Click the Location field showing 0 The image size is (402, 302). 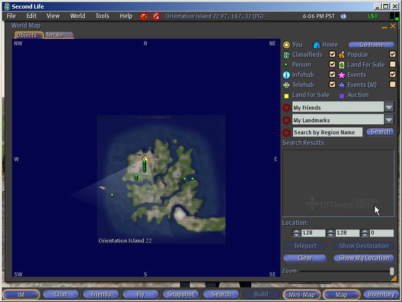pos(381,233)
